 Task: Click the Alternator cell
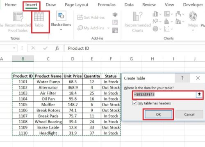pos(48,87)
